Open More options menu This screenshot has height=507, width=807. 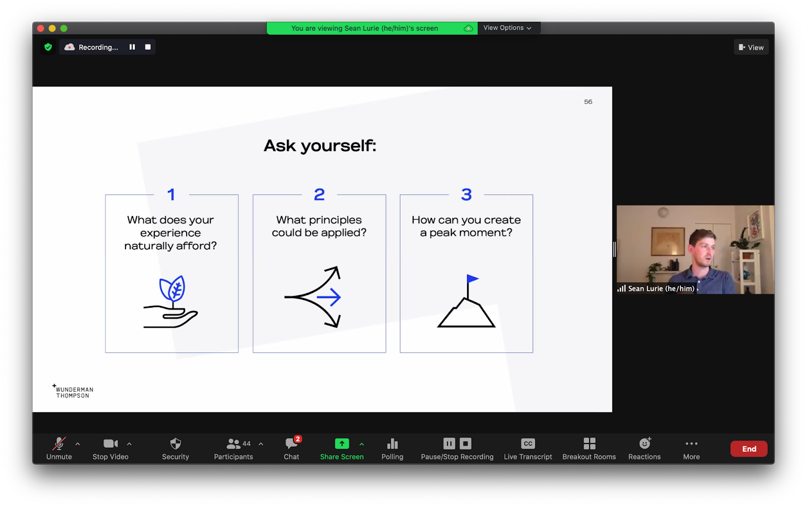(691, 448)
